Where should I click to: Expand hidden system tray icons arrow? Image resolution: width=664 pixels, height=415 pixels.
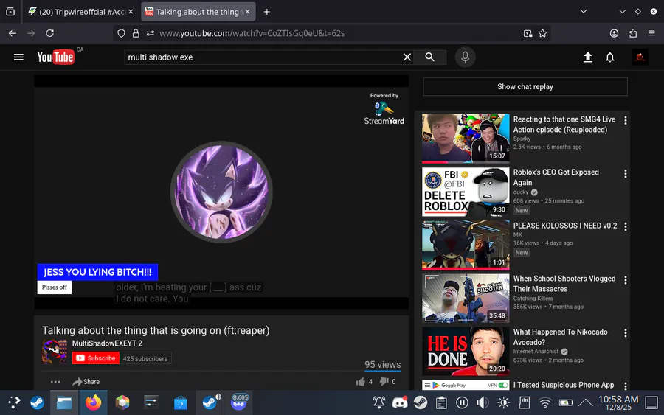point(586,402)
